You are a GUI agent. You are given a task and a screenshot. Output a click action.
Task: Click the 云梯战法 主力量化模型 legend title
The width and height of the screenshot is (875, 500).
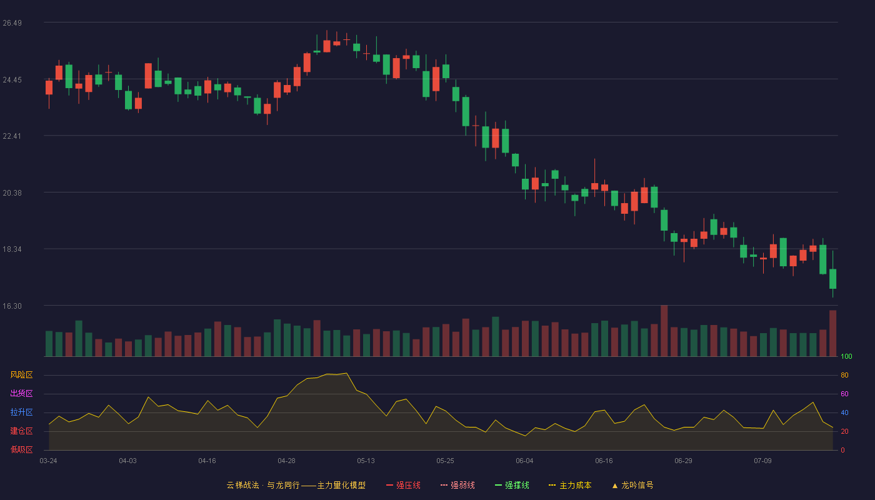pyautogui.click(x=296, y=485)
